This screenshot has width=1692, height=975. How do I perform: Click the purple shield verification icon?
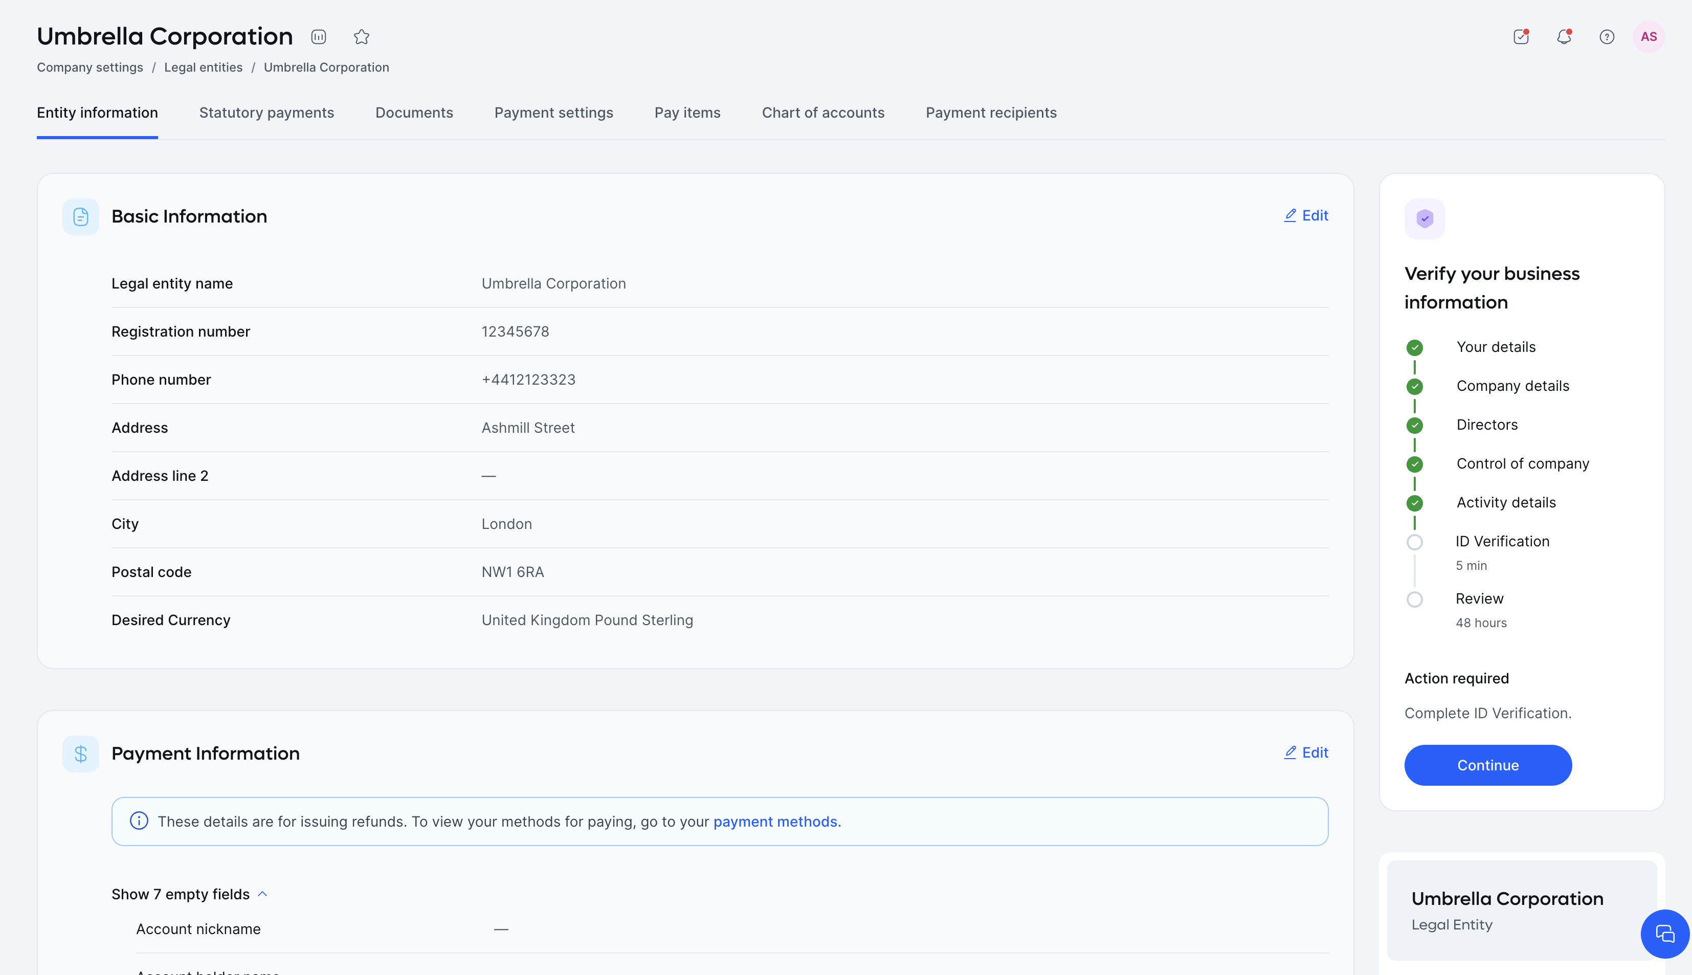click(1425, 218)
